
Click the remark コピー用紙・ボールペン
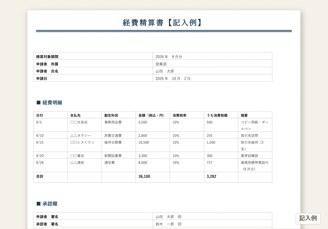255,125
